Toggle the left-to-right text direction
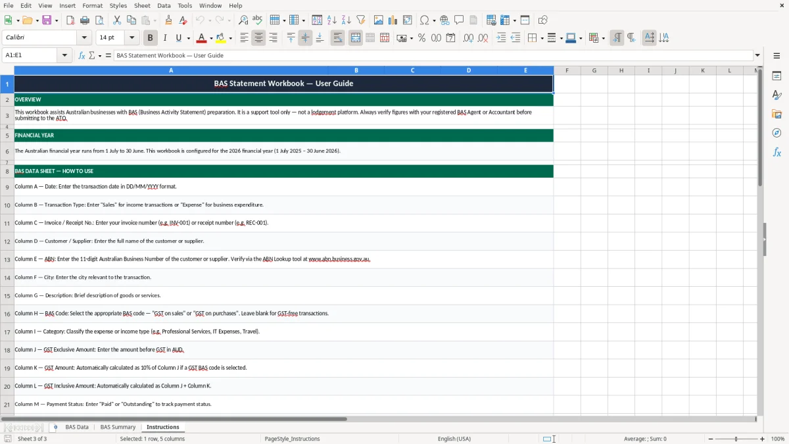 (617, 38)
